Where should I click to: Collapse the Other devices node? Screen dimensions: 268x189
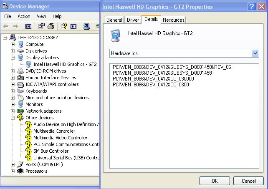click(x=13, y=118)
